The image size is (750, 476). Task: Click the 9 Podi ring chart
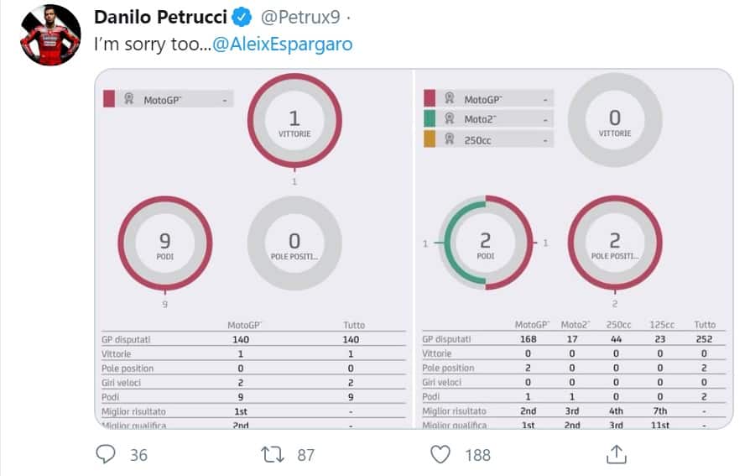pos(164,243)
